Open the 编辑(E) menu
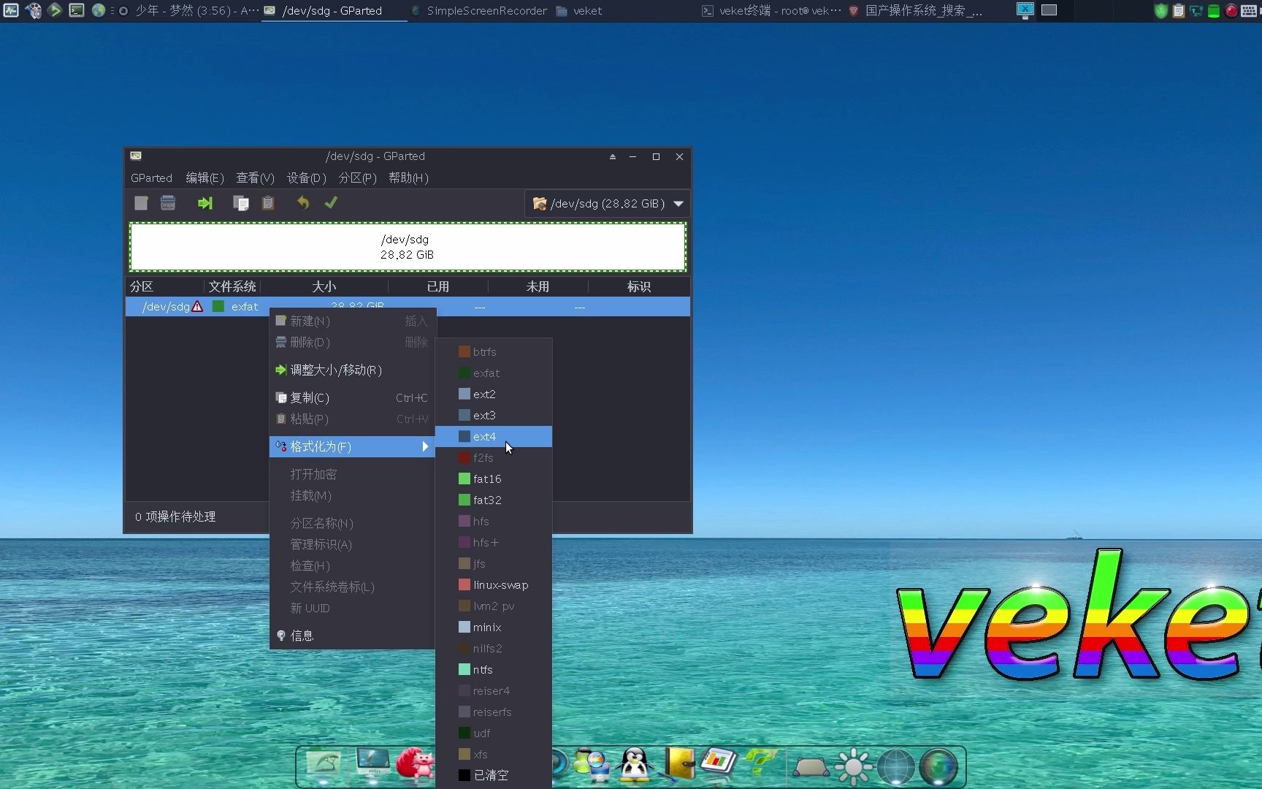This screenshot has width=1262, height=789. point(204,178)
